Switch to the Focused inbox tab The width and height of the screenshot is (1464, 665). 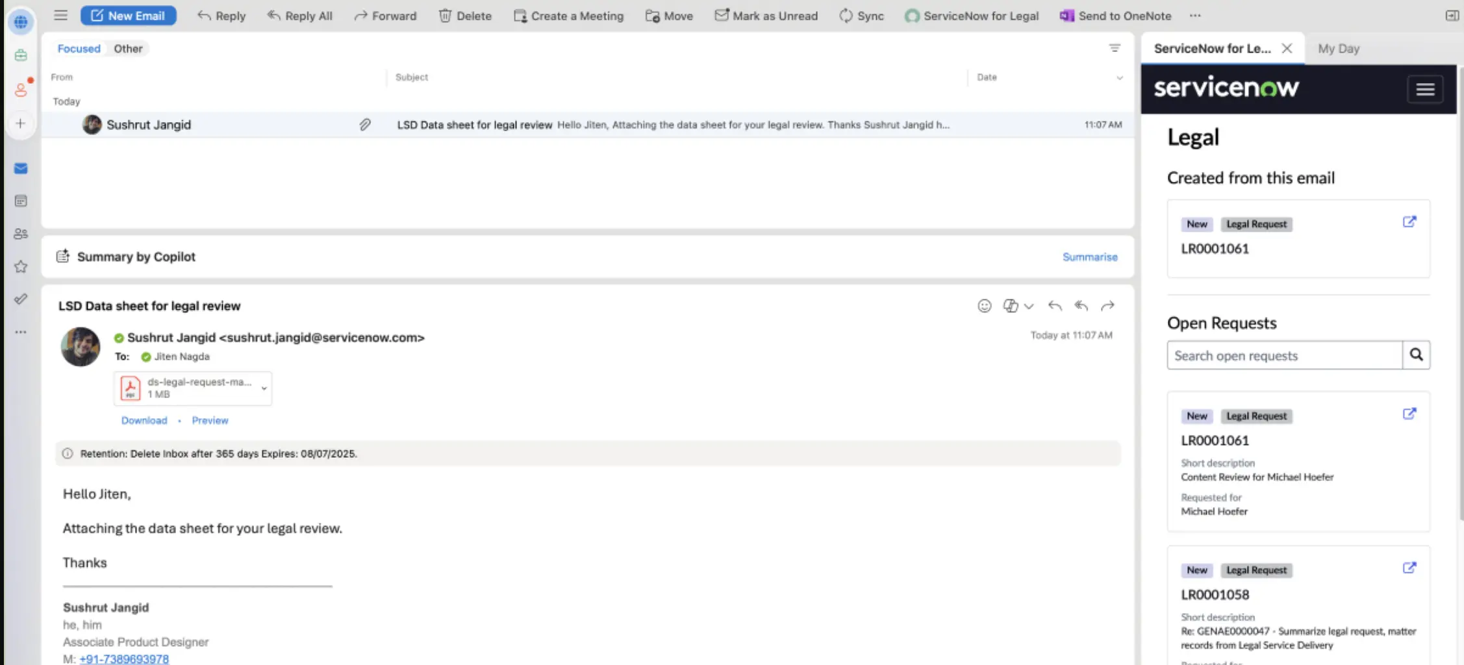pos(79,49)
